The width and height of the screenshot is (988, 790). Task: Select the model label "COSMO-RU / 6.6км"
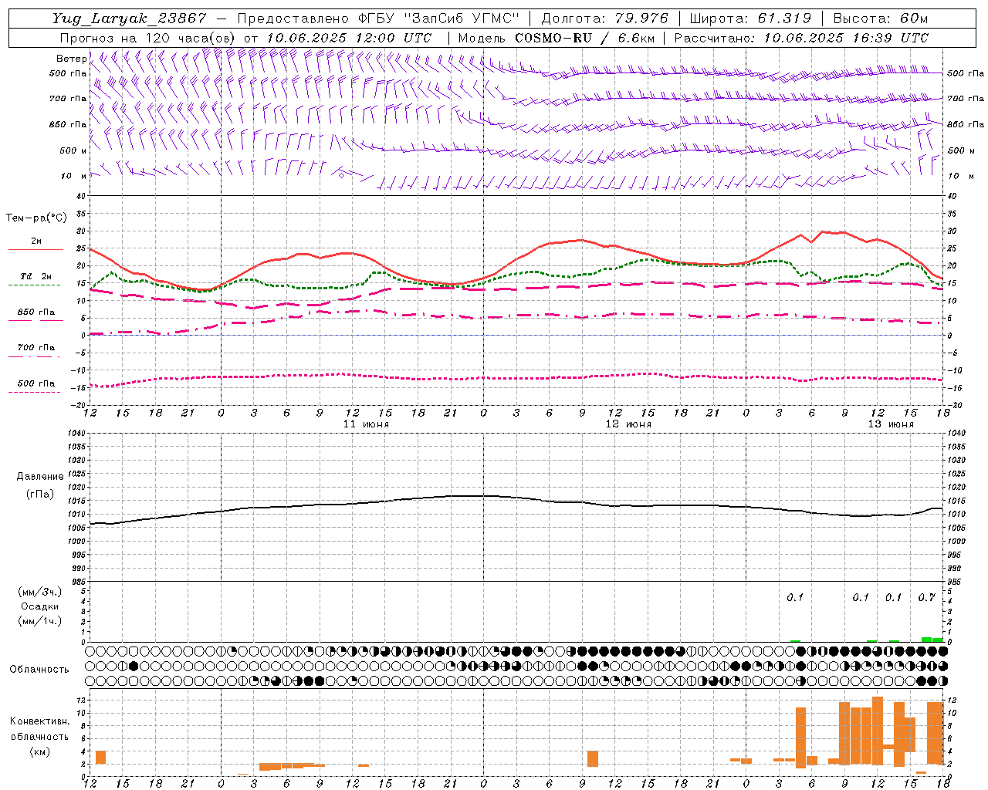[x=584, y=38]
